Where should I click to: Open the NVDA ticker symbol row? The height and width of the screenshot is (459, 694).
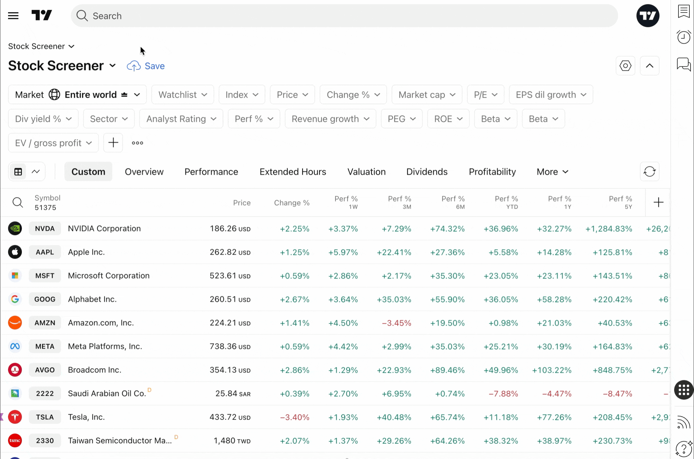45,229
